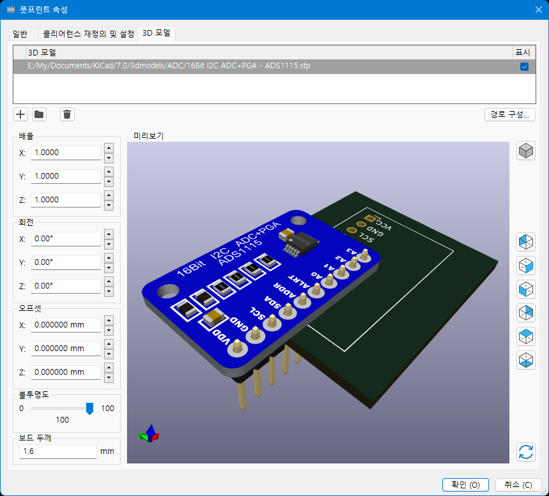The image size is (549, 496).
Task: Increase rotation X angle with up arrow
Action: [x=109, y=234]
